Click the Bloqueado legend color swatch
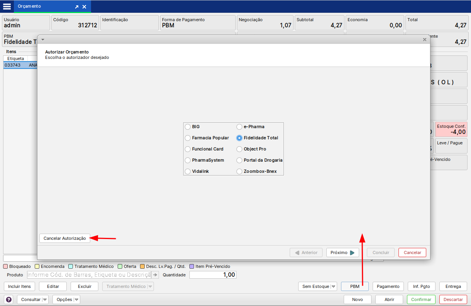This screenshot has width=471, height=306. tap(5, 266)
